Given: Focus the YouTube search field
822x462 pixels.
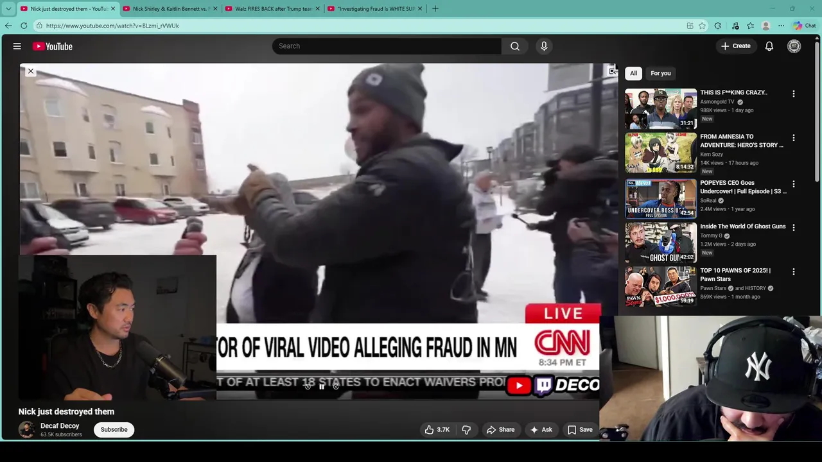Looking at the screenshot, I should 387,46.
